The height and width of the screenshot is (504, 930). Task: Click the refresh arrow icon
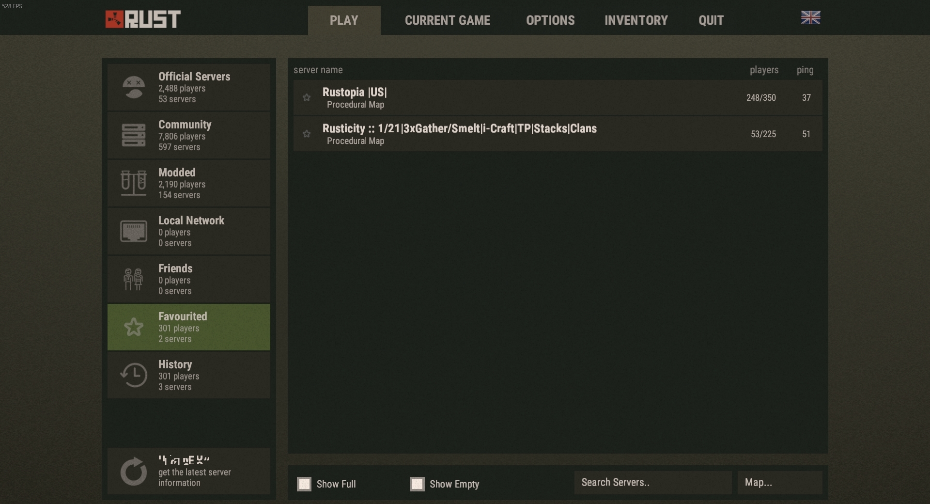coord(134,471)
